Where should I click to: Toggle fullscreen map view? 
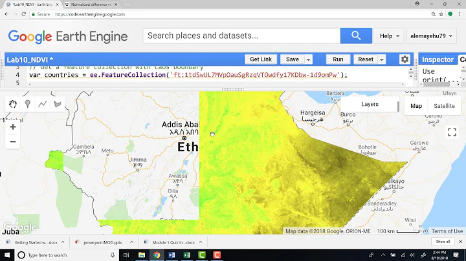click(x=452, y=132)
